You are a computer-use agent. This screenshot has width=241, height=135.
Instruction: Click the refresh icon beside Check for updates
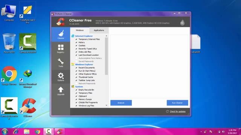(x=167, y=111)
